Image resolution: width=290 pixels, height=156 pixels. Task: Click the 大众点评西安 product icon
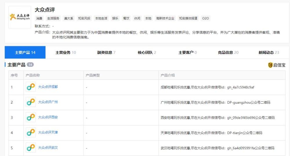pyautogui.click(x=31, y=117)
